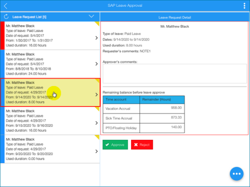Expand the selected 9/14/2020 request chevron
Viewport: 250px width, 187px height.
96,94
